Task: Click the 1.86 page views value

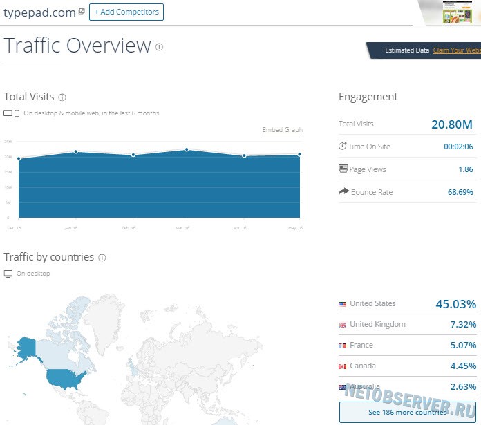Action: [466, 169]
